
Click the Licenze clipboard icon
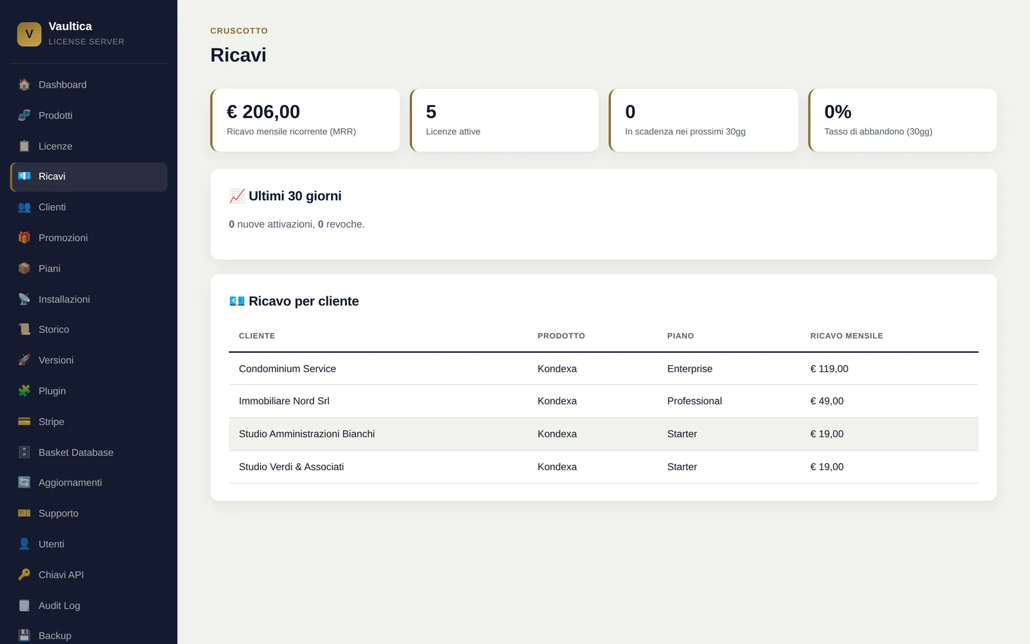[x=24, y=146]
